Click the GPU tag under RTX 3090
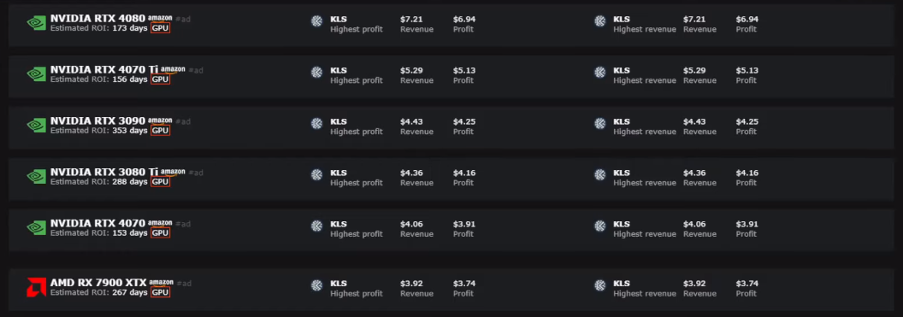903x317 pixels. tap(160, 131)
